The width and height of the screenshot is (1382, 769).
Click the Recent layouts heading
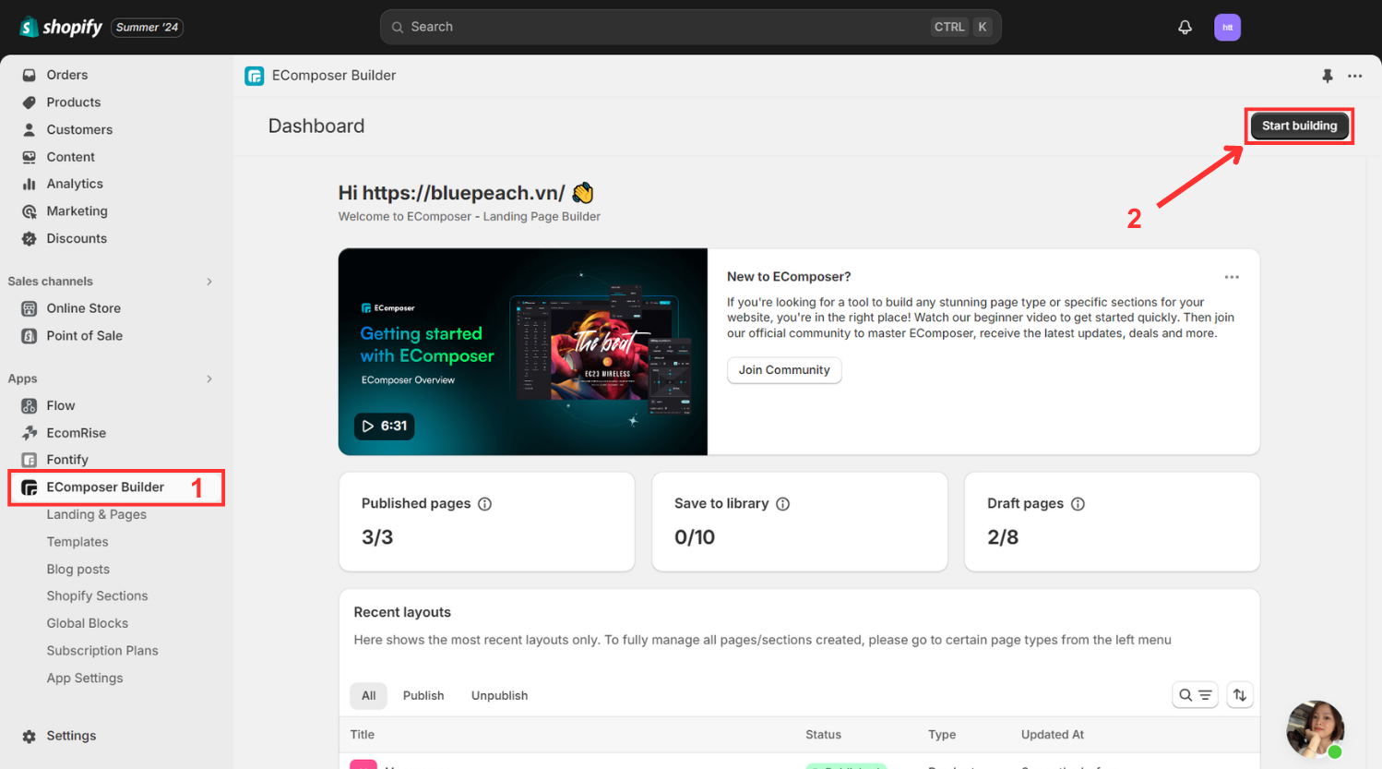(x=402, y=612)
